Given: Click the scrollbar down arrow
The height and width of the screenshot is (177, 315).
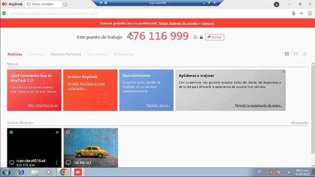Looking at the screenshot, I should click(x=313, y=165).
